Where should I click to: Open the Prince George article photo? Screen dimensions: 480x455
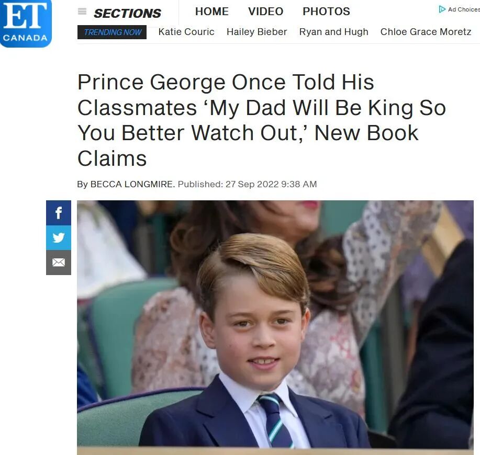tap(275, 327)
